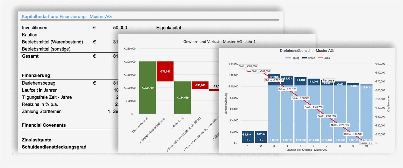Click the € 1,468 Zinsen bar segment
The image size is (403, 168).
pos(301,81)
